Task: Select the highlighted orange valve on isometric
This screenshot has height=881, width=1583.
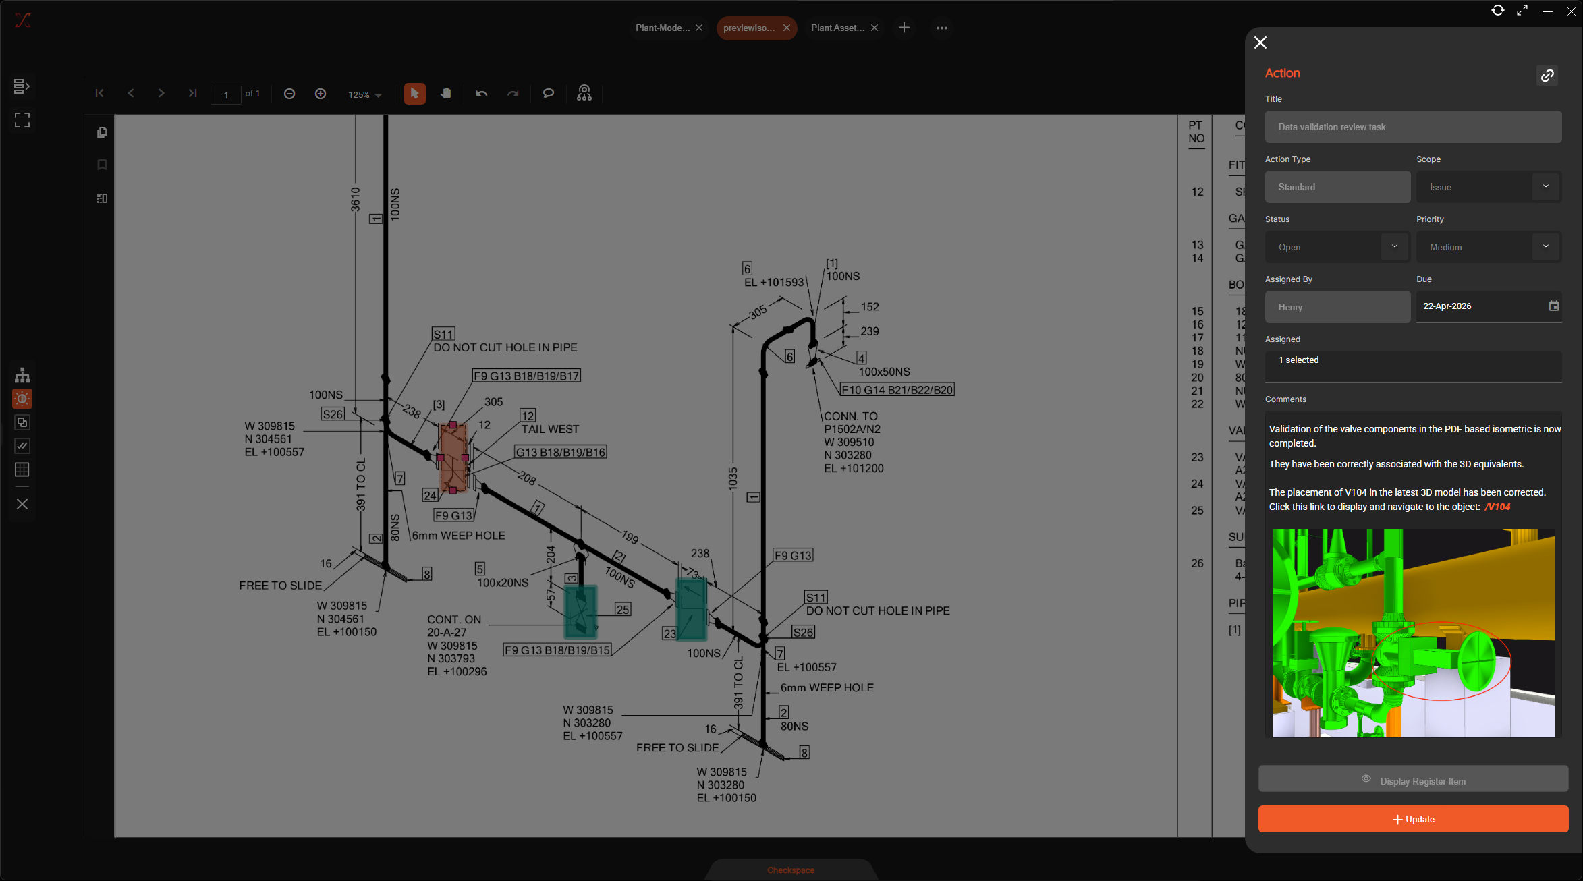Action: [453, 458]
